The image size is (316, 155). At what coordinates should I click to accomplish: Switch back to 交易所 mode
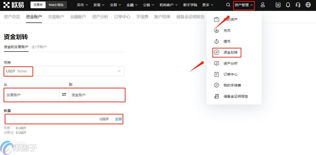[38, 5]
